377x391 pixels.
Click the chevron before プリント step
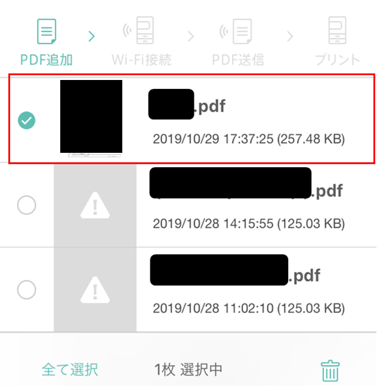(290, 36)
